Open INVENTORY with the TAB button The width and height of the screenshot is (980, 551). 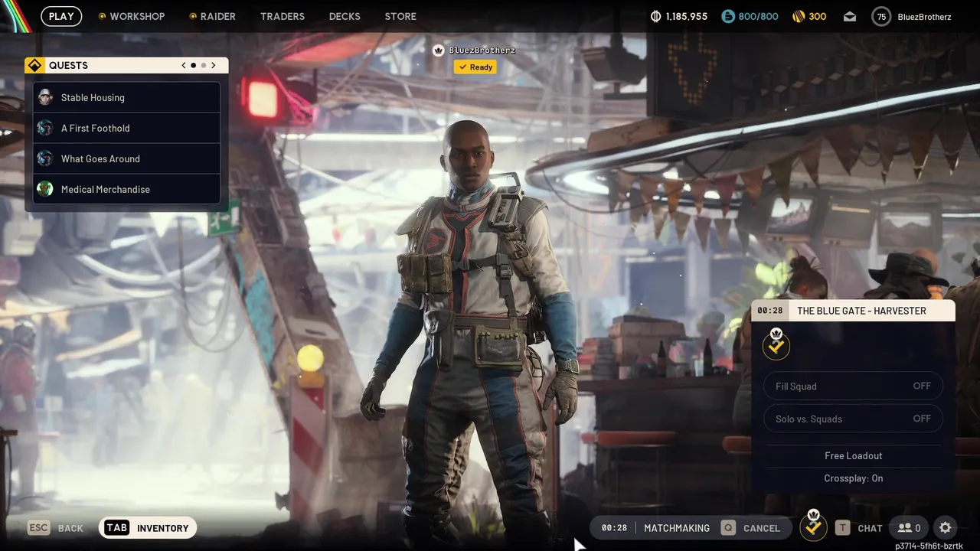148,528
